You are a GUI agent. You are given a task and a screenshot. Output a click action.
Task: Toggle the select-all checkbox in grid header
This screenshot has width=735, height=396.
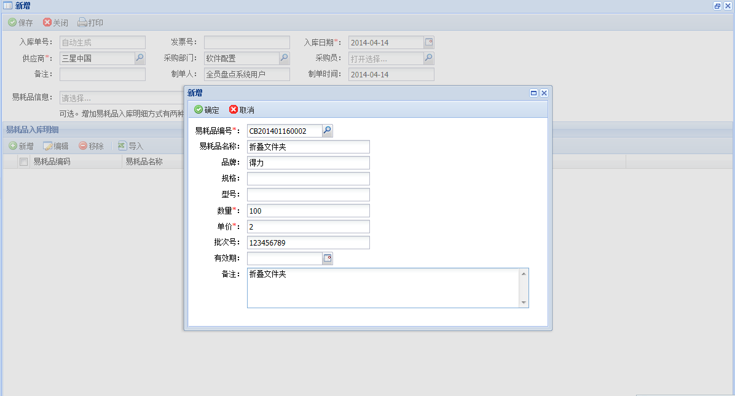pyautogui.click(x=23, y=162)
